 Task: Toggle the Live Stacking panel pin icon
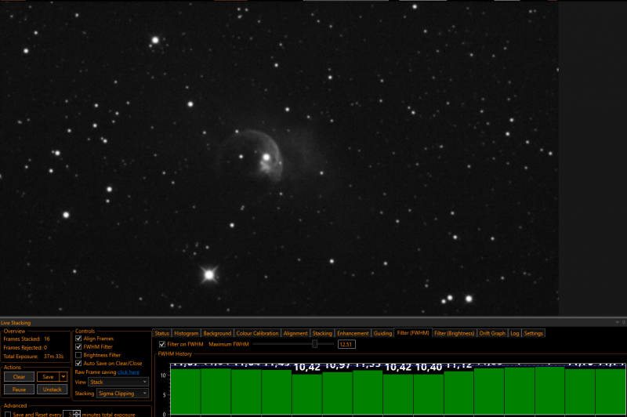click(x=623, y=322)
